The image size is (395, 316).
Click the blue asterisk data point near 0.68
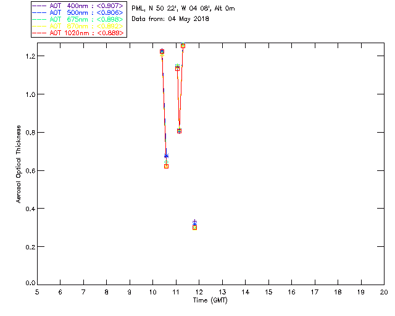[166, 156]
